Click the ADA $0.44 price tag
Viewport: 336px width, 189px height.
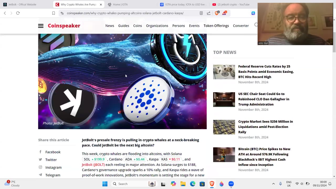[135, 159]
